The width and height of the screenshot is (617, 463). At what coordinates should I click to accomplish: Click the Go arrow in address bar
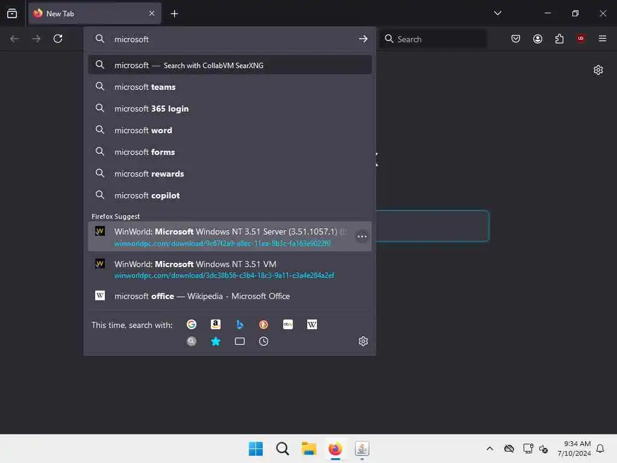point(363,39)
